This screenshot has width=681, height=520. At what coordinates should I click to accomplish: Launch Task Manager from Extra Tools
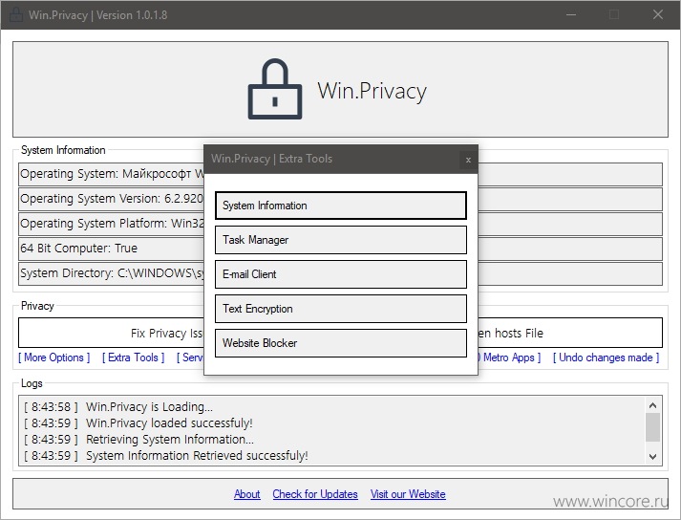tap(341, 240)
